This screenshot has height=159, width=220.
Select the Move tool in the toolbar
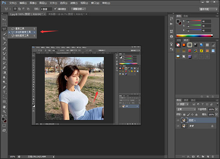coord(4,19)
